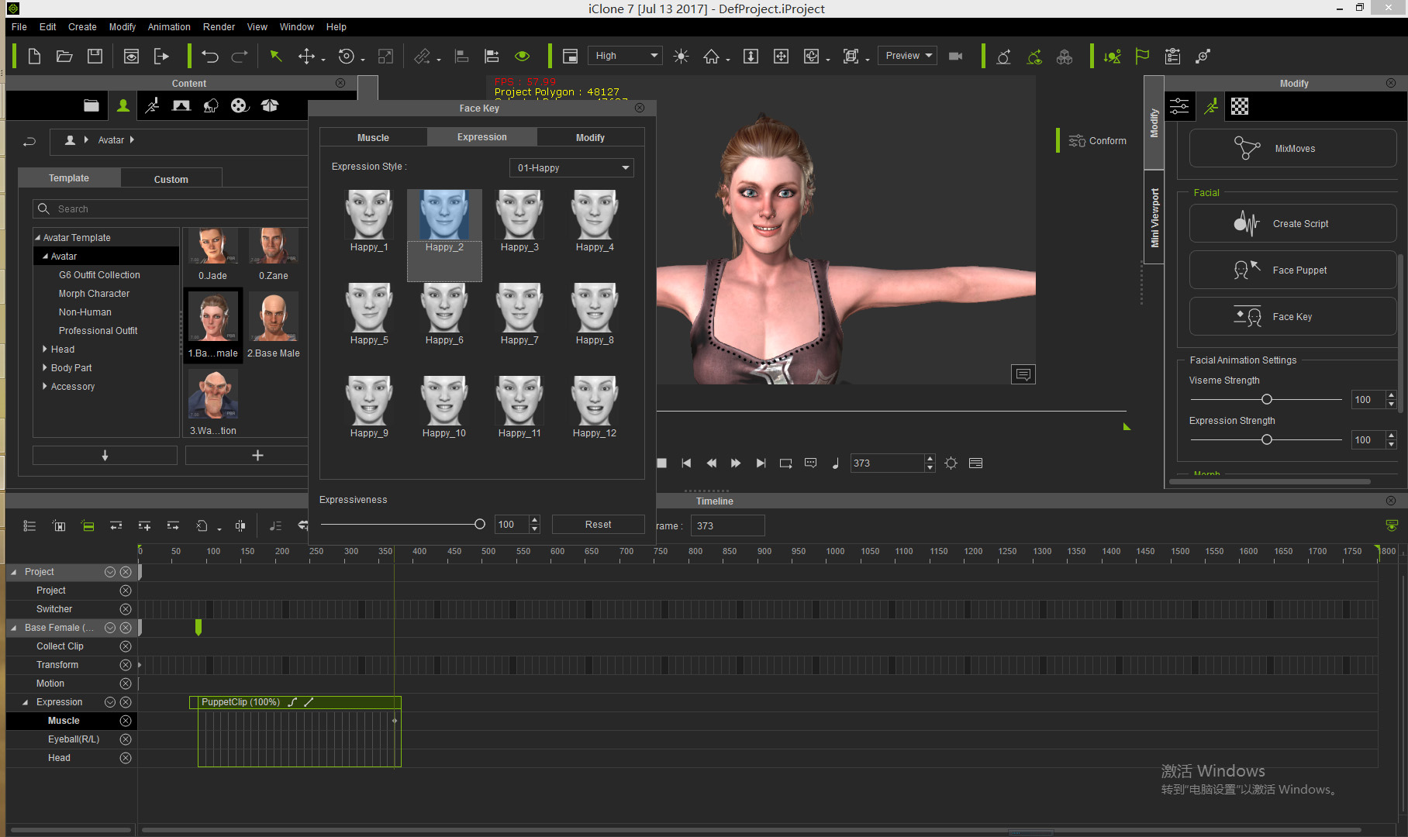Image resolution: width=1408 pixels, height=837 pixels.
Task: Click the plus add button in Content
Action: coord(257,456)
